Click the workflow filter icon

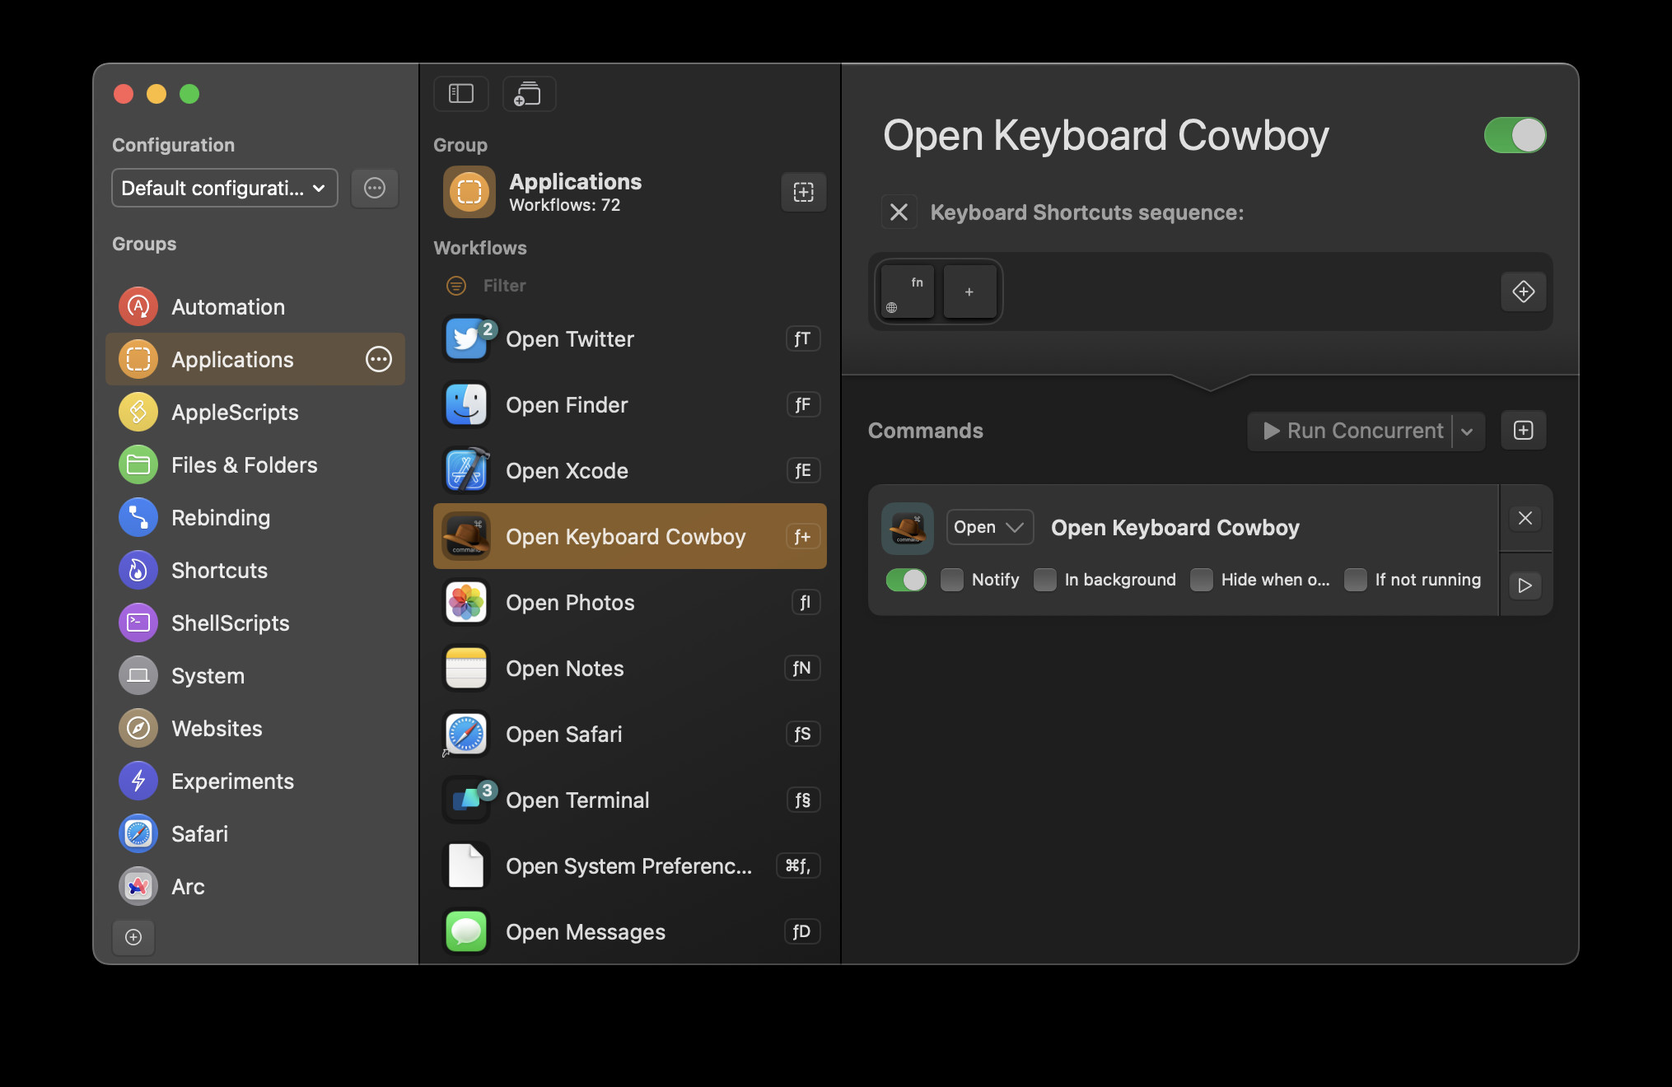pos(456,286)
